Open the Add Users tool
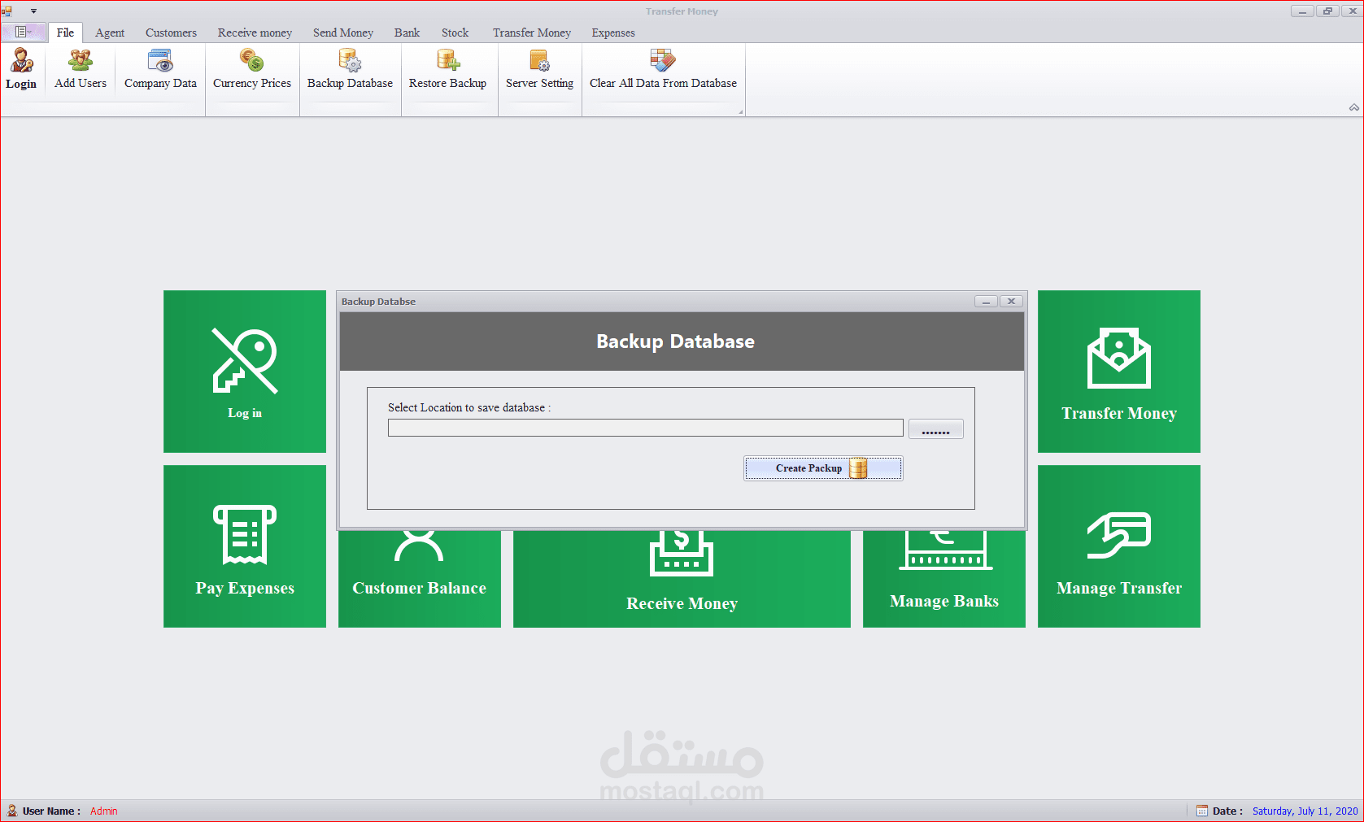The width and height of the screenshot is (1364, 822). point(81,69)
